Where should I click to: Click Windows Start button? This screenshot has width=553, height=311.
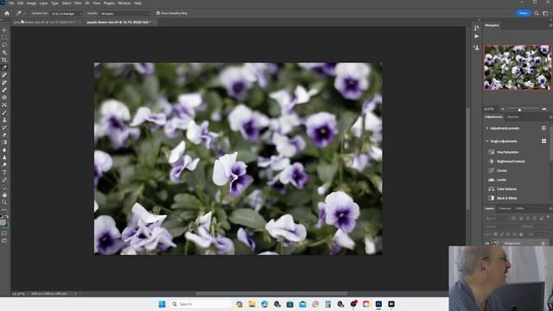coord(162,304)
